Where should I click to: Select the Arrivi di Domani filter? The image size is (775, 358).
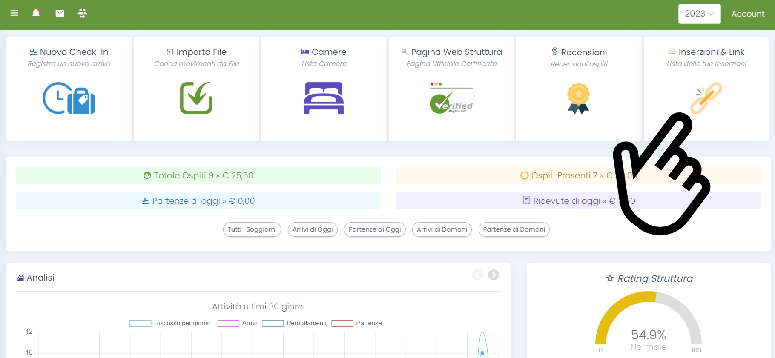pyautogui.click(x=442, y=229)
